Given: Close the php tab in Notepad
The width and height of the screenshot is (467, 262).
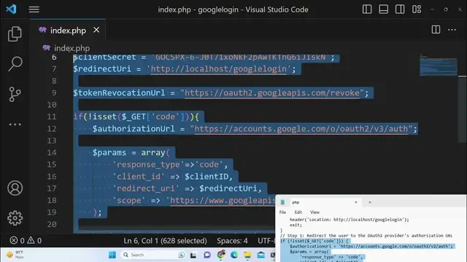Looking at the screenshot, I should (355, 202).
